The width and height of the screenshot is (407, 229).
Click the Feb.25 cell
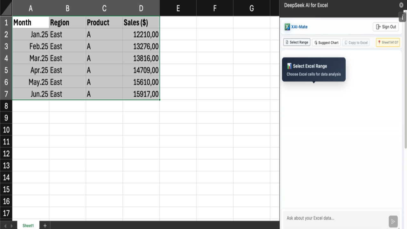click(31, 46)
